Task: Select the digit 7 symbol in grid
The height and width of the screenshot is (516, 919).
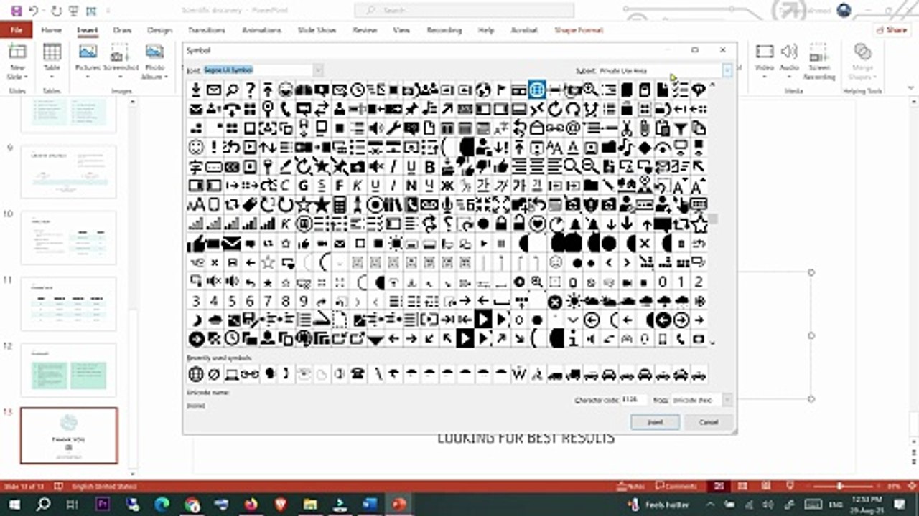Action: coord(268,301)
